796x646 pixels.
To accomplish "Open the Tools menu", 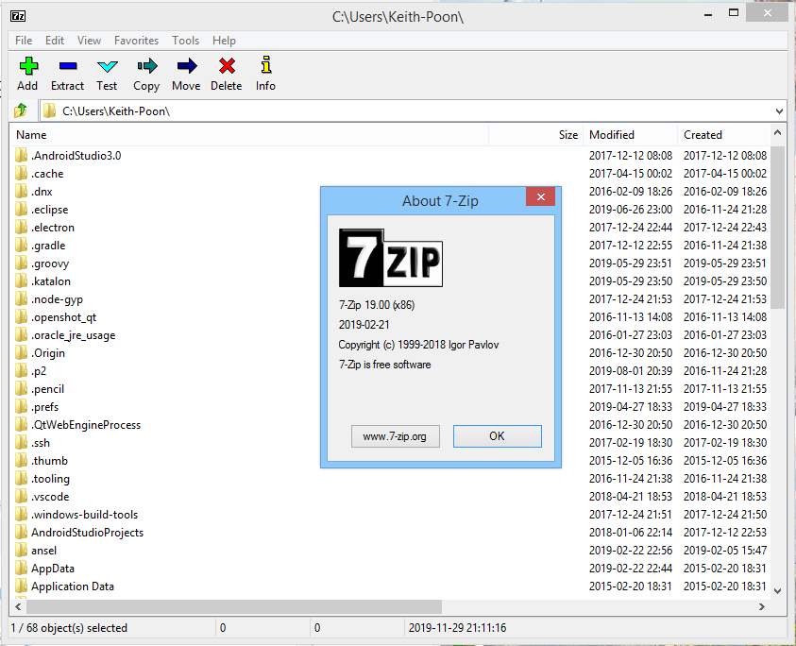I will (x=185, y=41).
